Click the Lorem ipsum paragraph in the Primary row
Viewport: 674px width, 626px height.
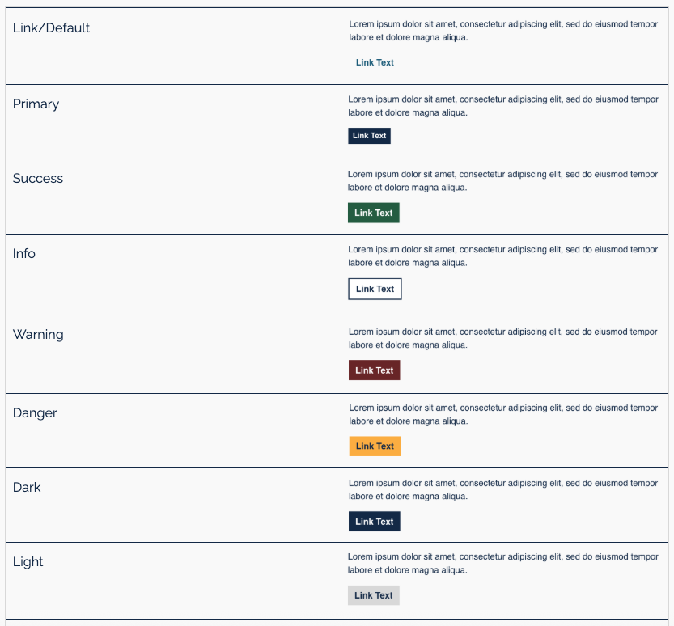[502, 106]
